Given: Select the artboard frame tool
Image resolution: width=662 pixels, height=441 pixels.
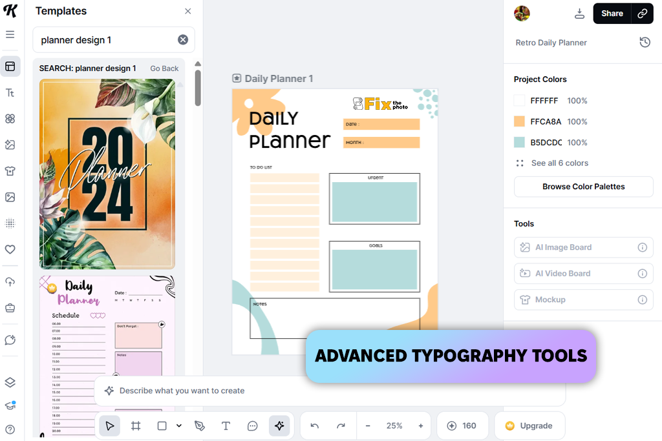Looking at the screenshot, I should [x=136, y=426].
